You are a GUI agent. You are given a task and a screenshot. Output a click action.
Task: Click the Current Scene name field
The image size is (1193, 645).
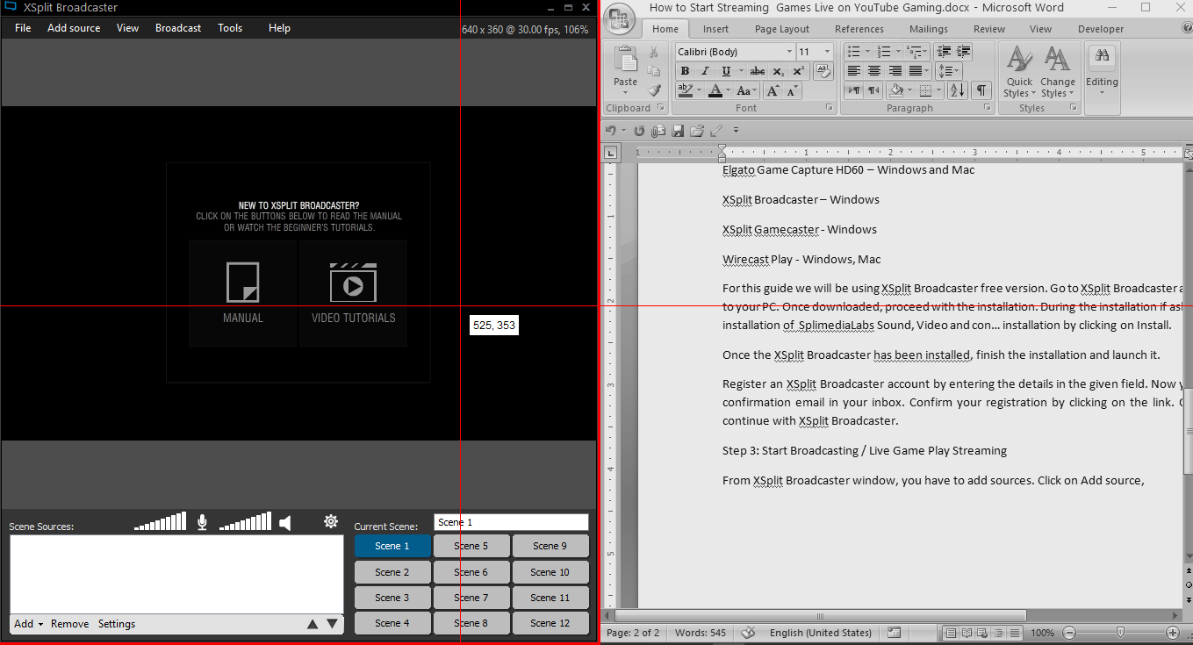click(511, 522)
